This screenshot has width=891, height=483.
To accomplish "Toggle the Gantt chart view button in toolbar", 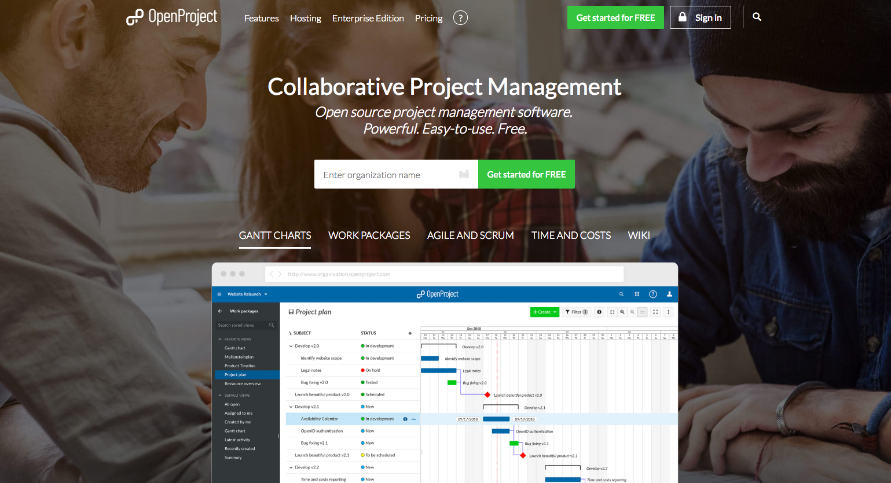I will [x=643, y=312].
